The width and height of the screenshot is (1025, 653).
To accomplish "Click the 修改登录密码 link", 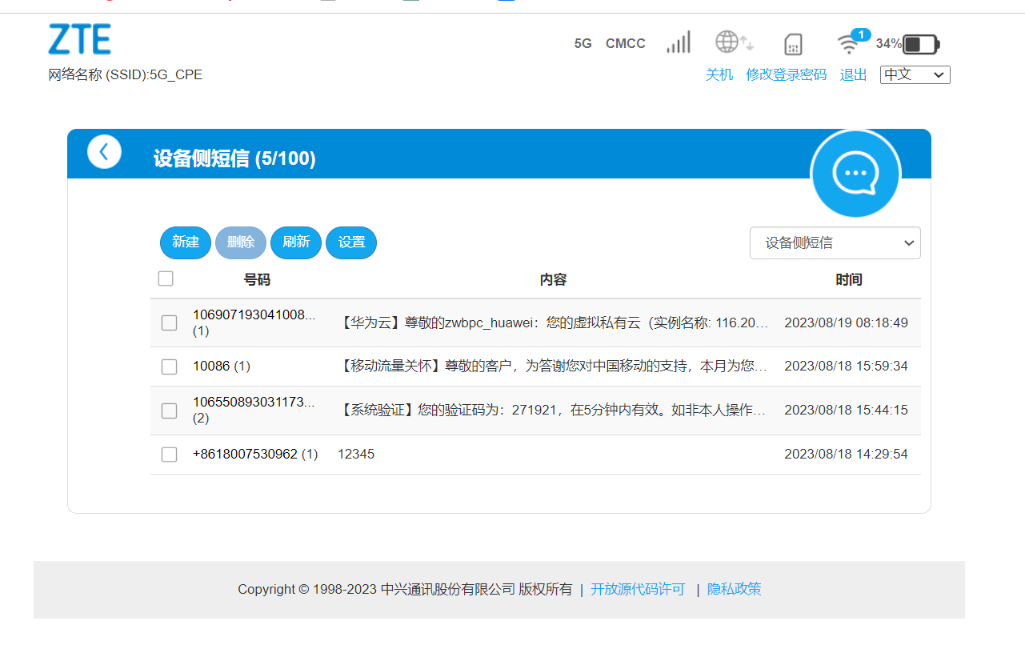I will coord(786,74).
